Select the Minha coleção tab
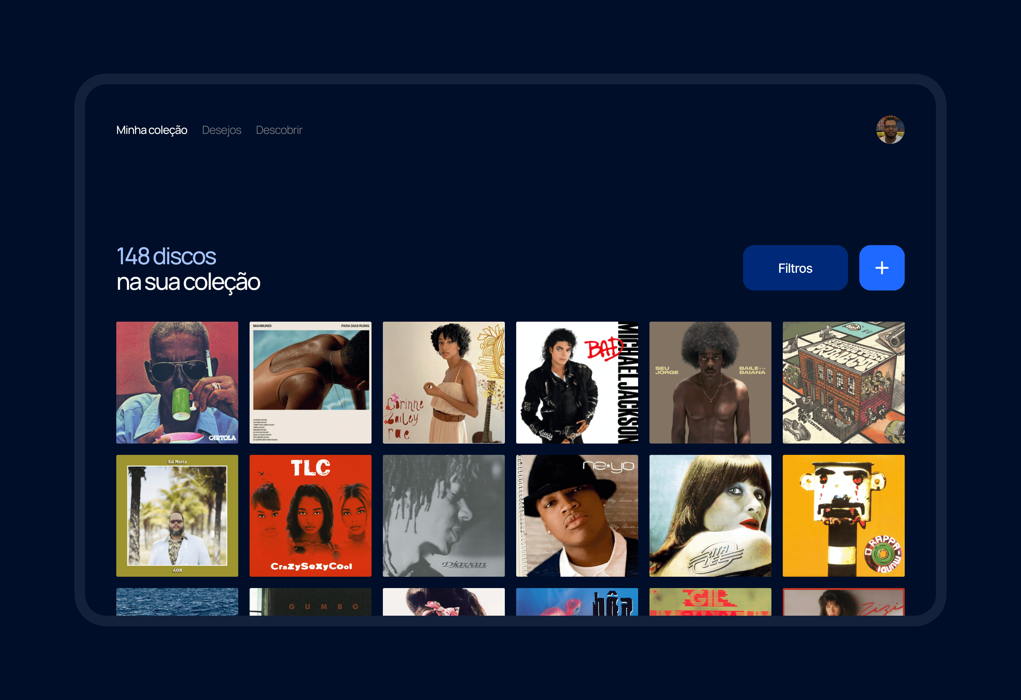Image resolution: width=1021 pixels, height=700 pixels. pos(152,130)
